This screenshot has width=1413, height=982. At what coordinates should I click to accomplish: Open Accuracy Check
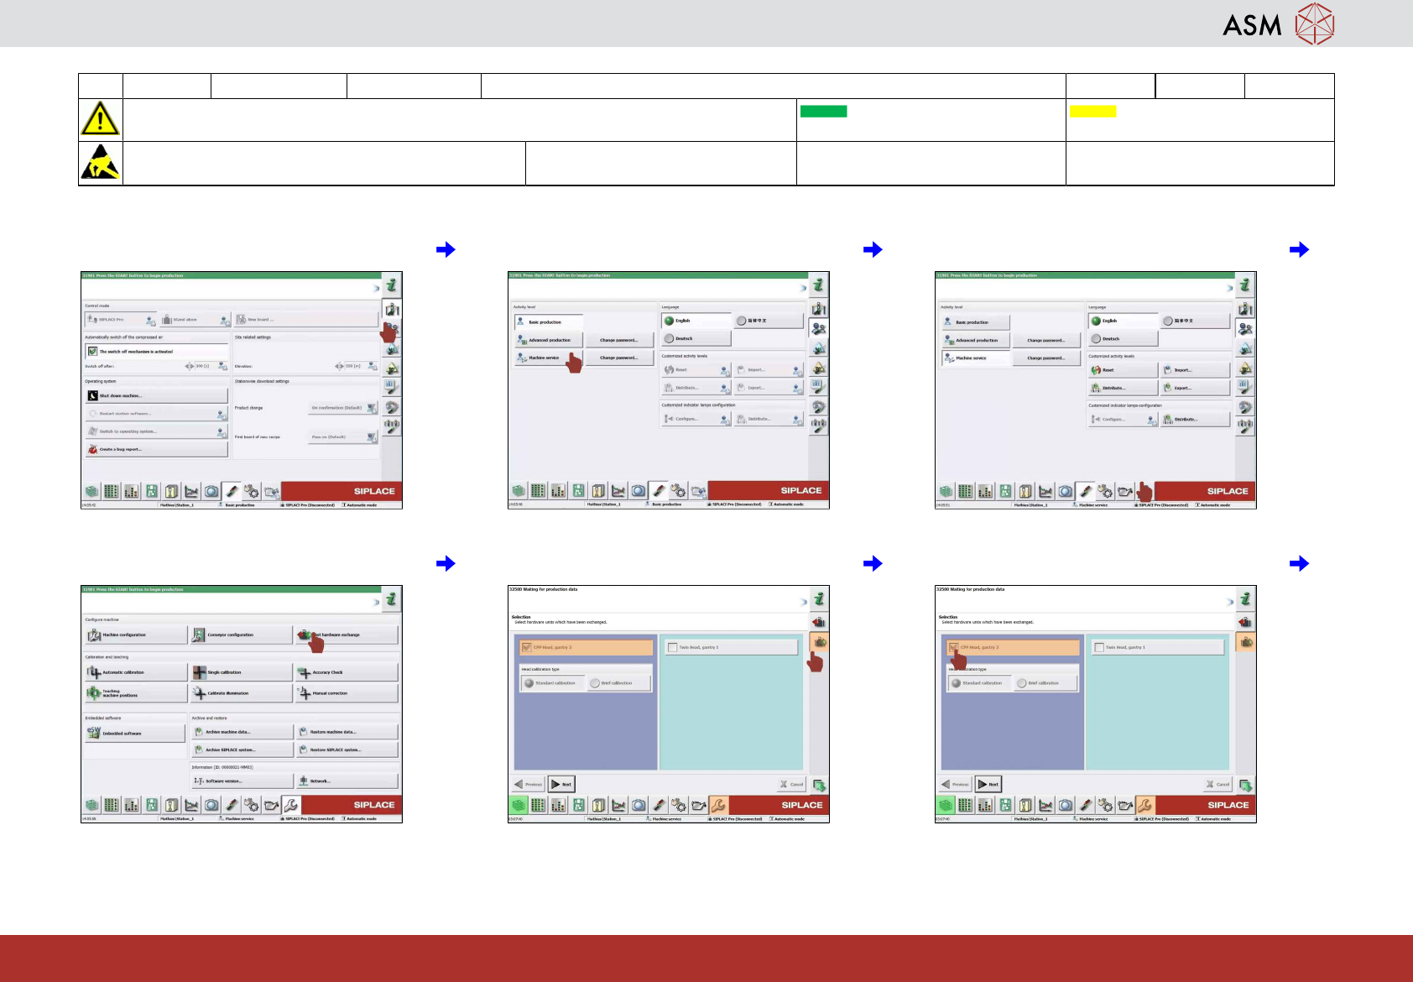click(347, 672)
